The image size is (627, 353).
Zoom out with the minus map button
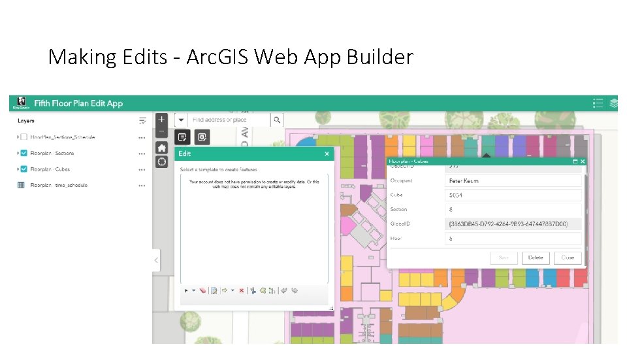click(161, 131)
